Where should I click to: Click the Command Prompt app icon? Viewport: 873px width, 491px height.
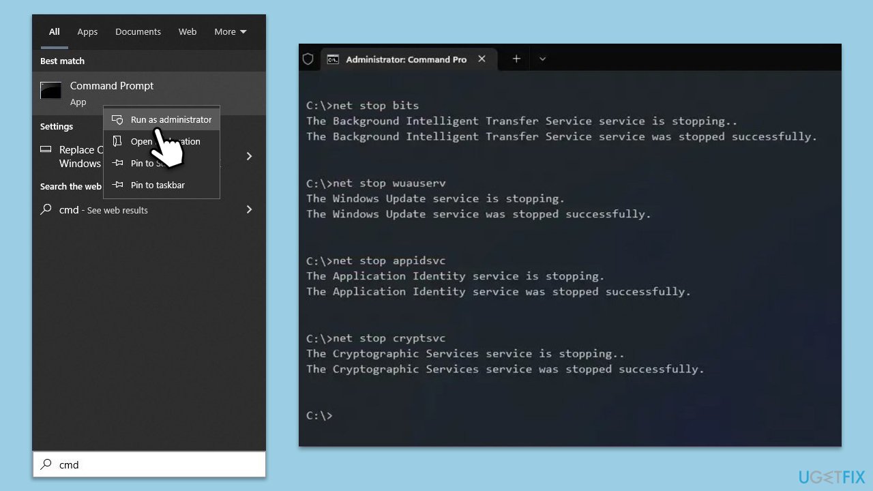point(50,91)
